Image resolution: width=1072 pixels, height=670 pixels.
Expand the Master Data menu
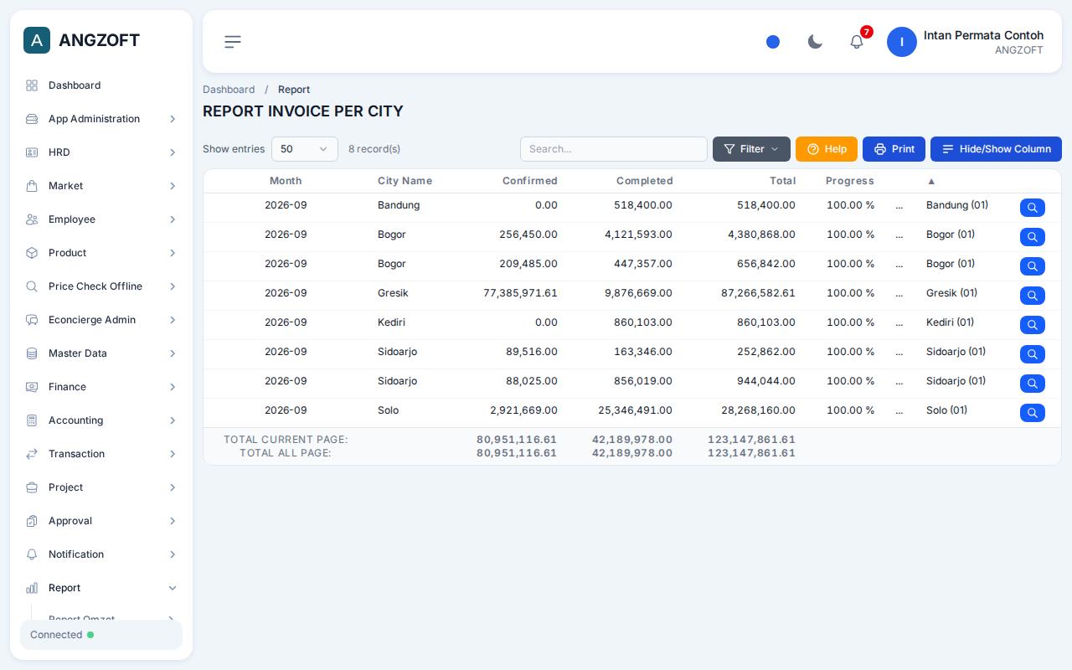click(x=101, y=353)
